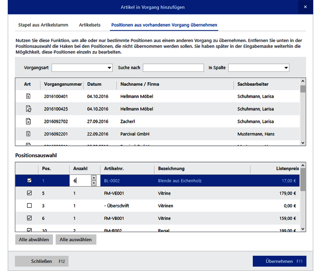Click the document icon for Vorgang 2016100425
Viewport: 321px width, 271px height.
pos(28,109)
